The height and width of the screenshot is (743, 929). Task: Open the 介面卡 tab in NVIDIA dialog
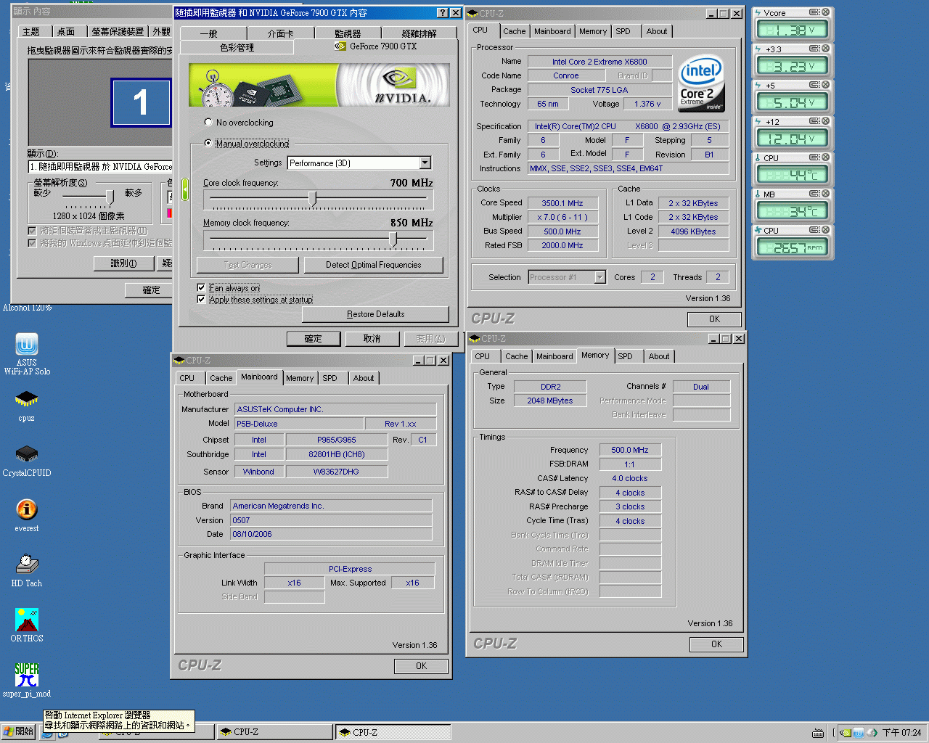[x=280, y=33]
